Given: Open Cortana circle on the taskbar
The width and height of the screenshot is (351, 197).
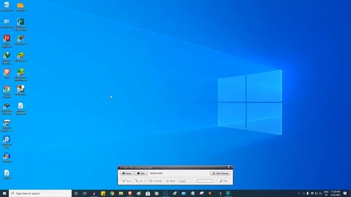Looking at the screenshot, I should pyautogui.click(x=76, y=193).
